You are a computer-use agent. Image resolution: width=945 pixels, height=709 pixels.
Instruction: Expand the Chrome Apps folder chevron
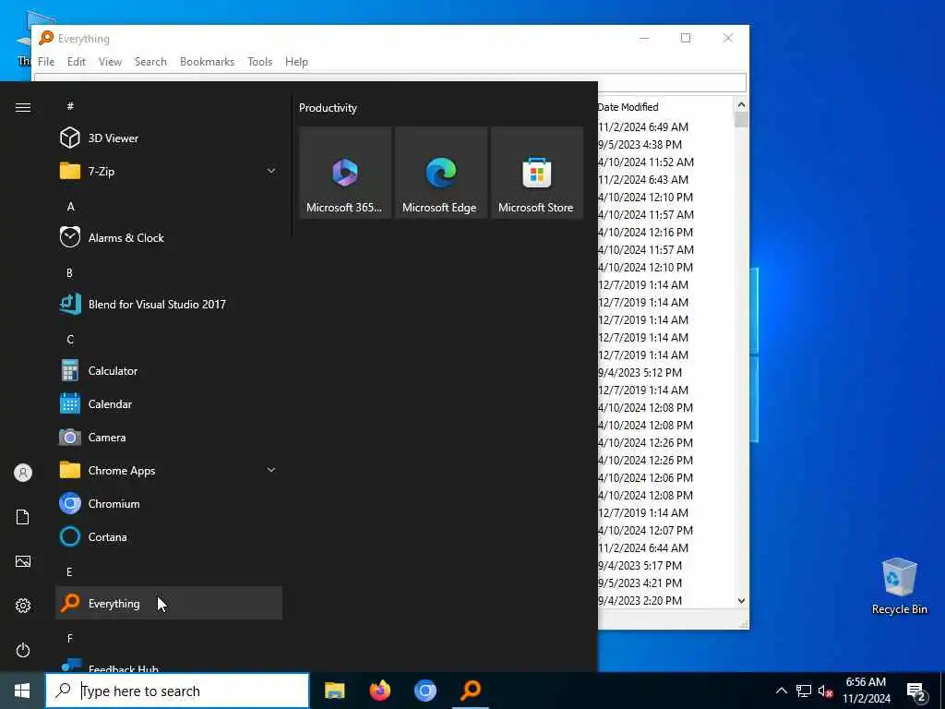pos(271,470)
